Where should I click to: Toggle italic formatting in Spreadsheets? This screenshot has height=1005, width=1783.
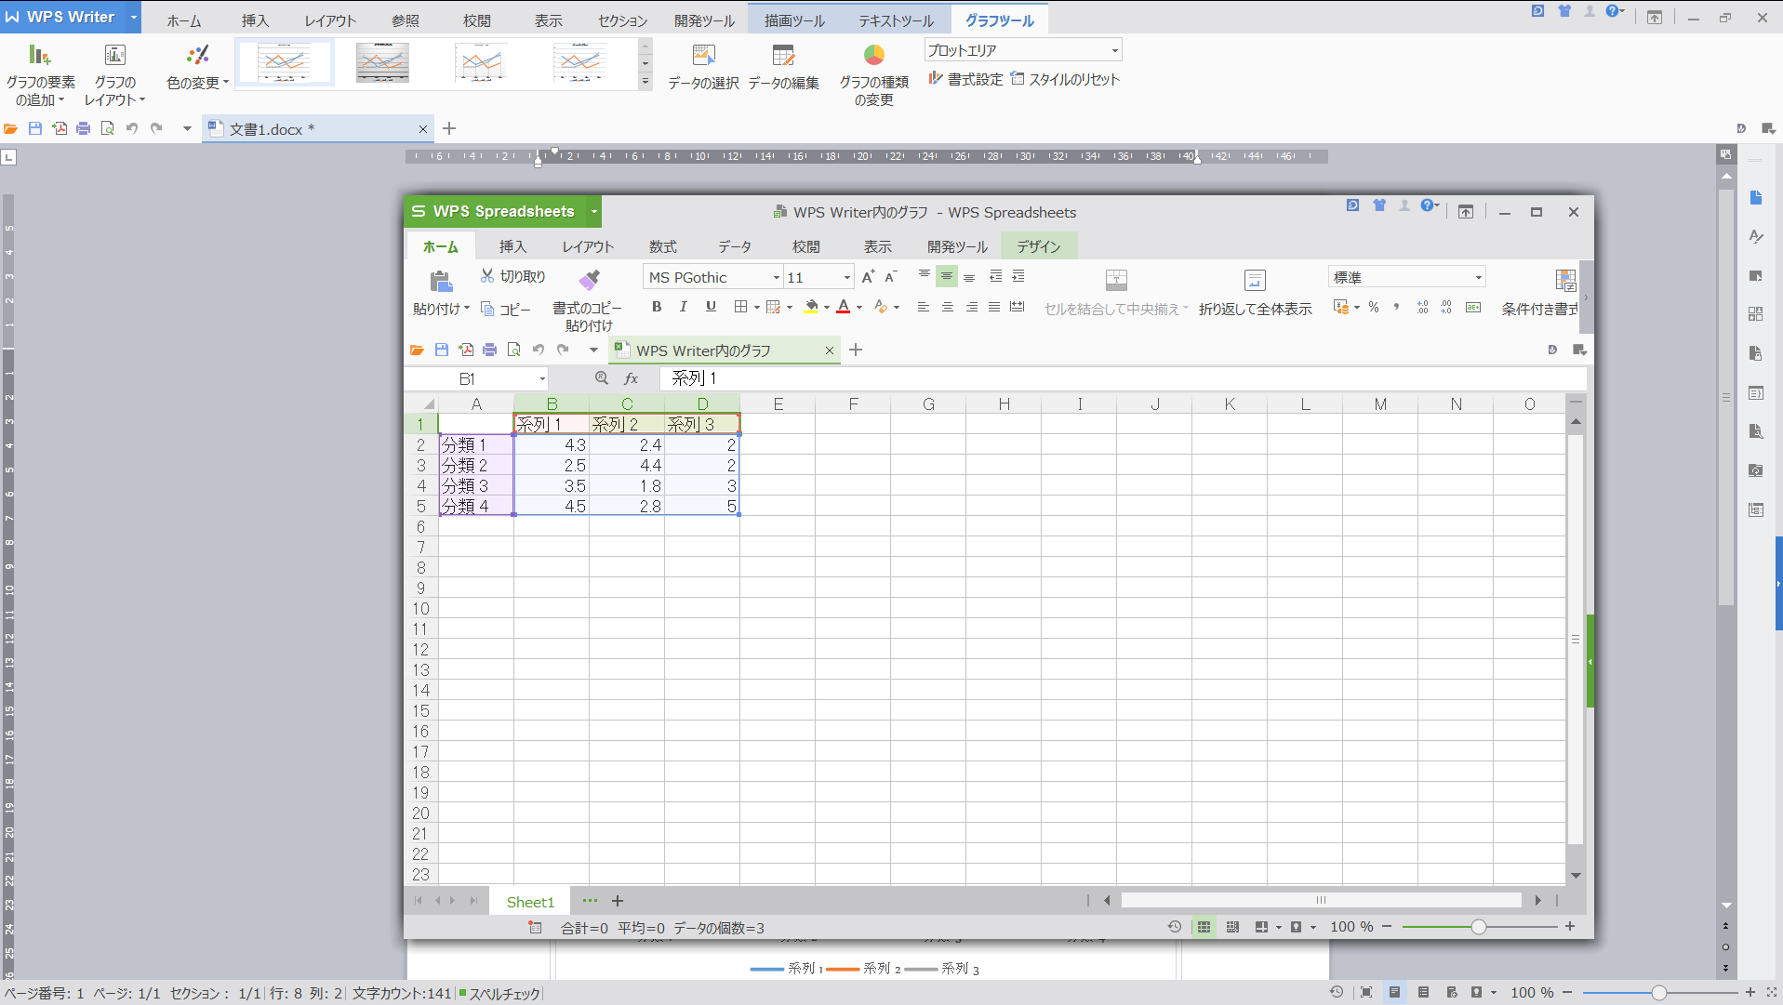(684, 307)
